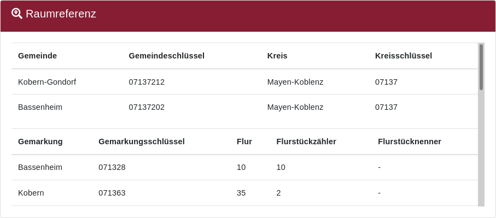The image size is (496, 218).
Task: Select the Gemarkungsschlüssel column header
Action: pyautogui.click(x=142, y=142)
